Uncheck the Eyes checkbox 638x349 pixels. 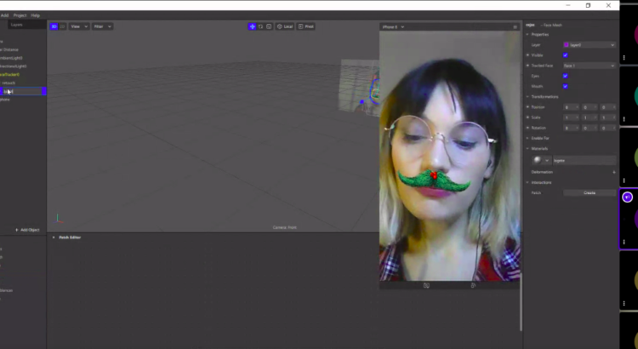tap(566, 76)
